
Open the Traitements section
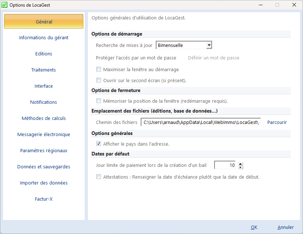[x=44, y=70]
